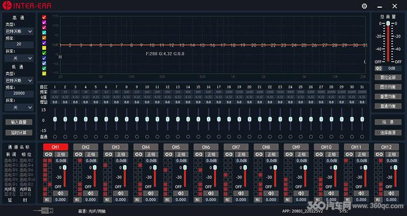Open the 高通 斜率 dropdown

pyautogui.click(x=19, y=58)
